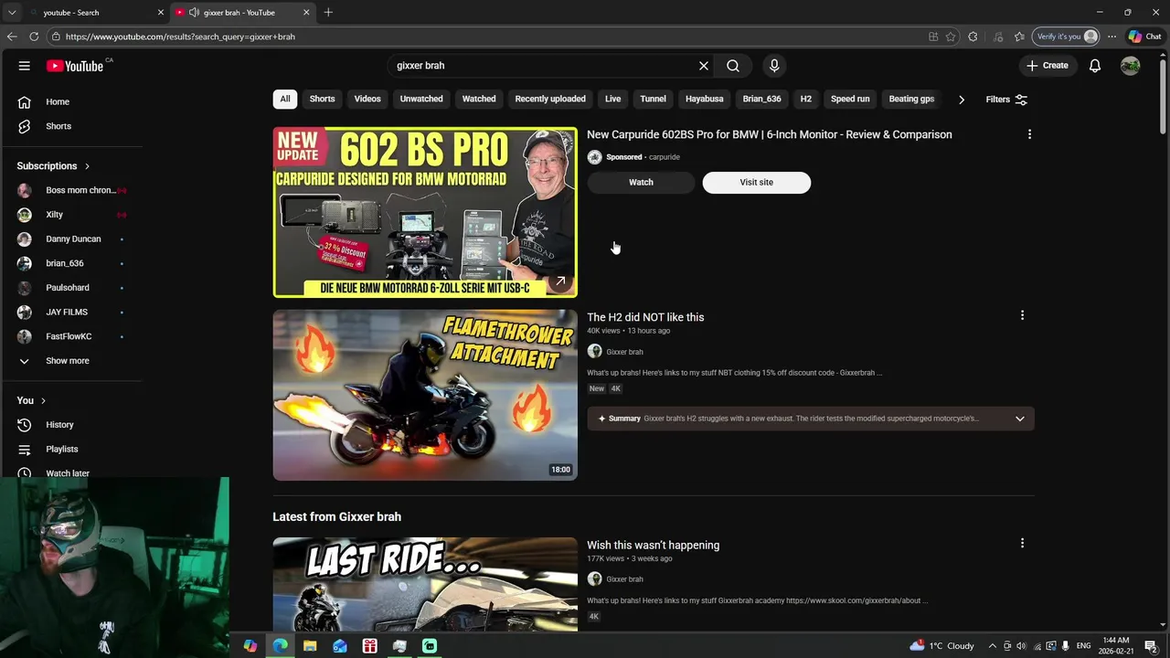Open a new browser tab

pos(328,13)
